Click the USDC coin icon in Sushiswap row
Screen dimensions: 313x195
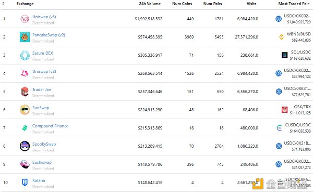click(x=279, y=164)
